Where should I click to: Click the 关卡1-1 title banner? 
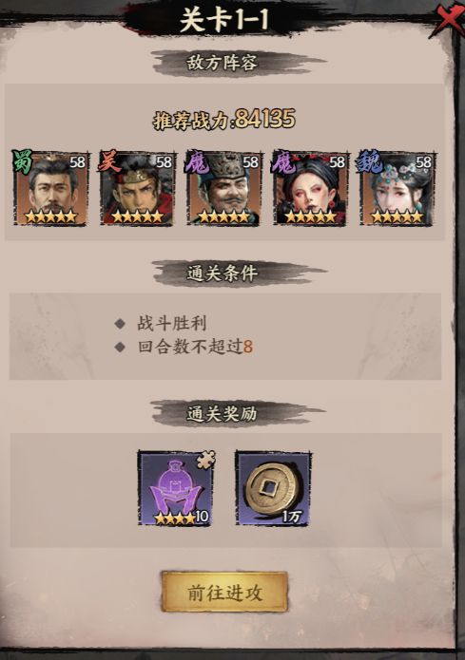223,20
